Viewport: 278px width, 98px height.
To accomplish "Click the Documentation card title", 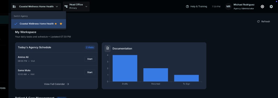I will pyautogui.click(x=122, y=48).
